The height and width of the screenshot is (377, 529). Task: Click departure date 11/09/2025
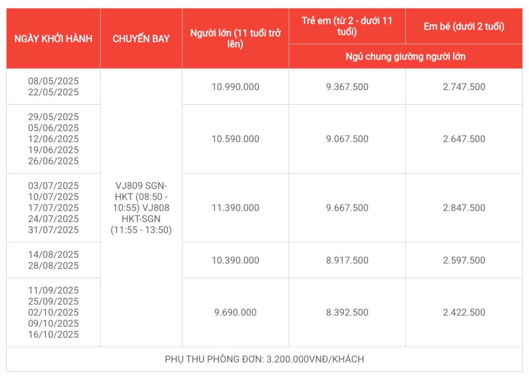[x=53, y=290]
